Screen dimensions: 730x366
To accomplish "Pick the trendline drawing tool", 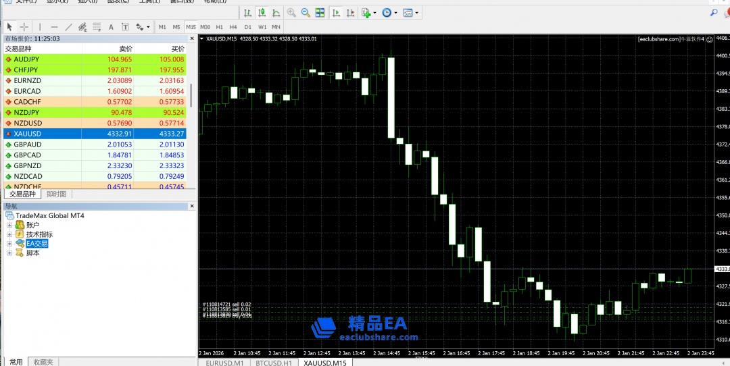I will pos(68,27).
